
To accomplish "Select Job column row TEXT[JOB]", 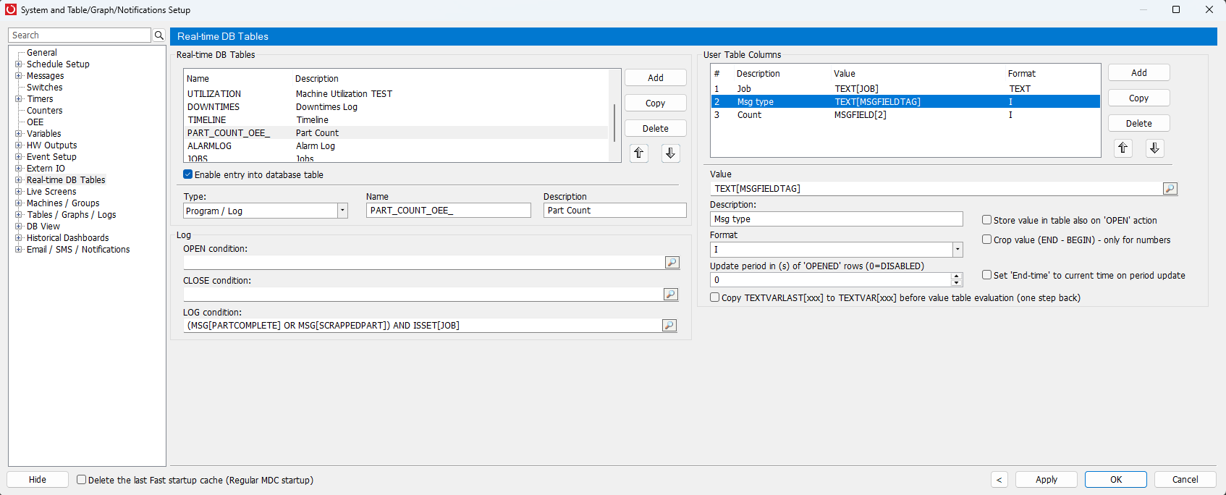I will (905, 89).
